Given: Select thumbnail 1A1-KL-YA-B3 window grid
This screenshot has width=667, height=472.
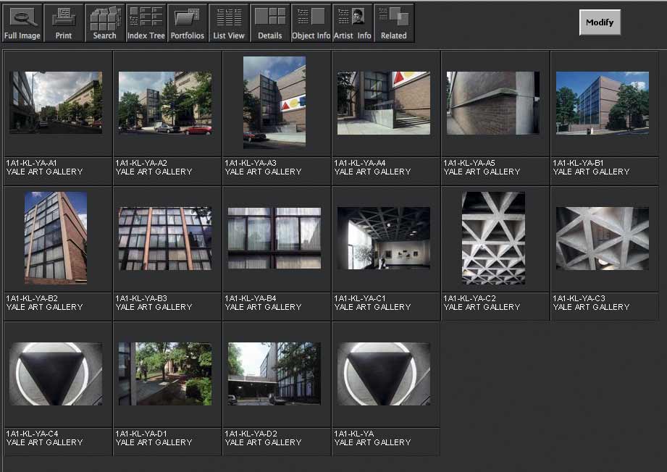Looking at the screenshot, I should pos(165,239).
